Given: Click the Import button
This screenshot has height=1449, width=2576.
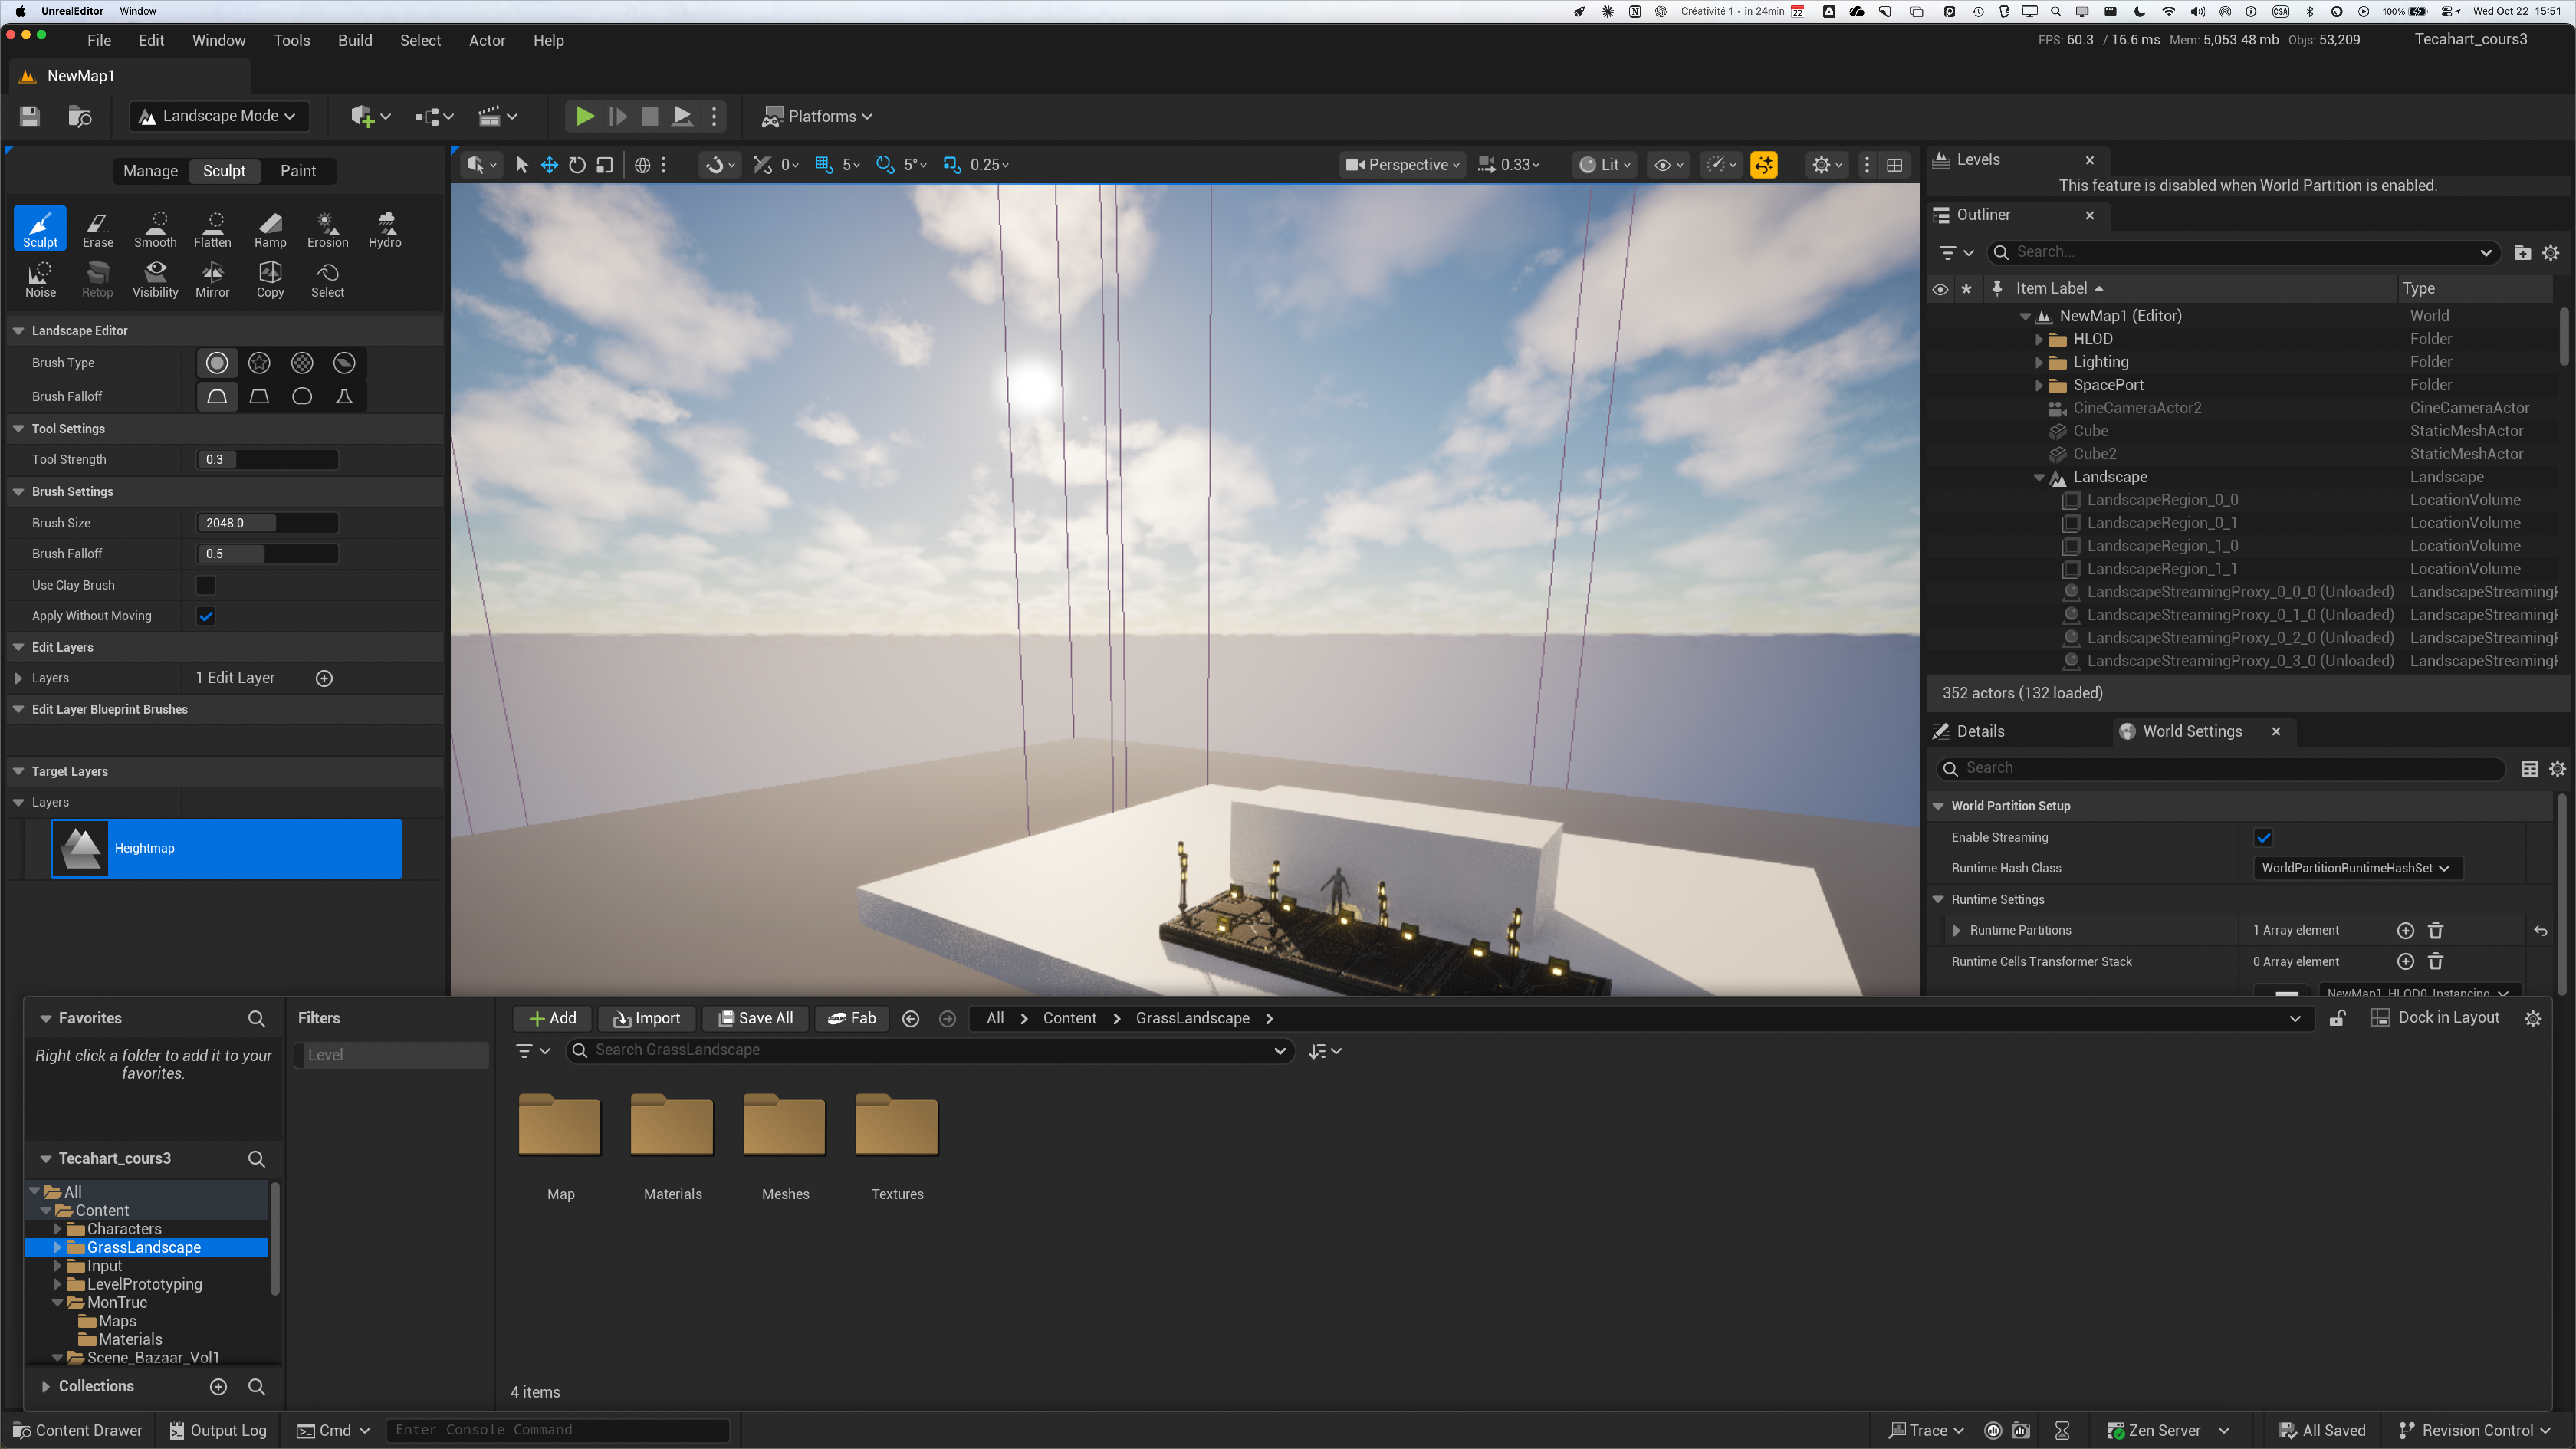Looking at the screenshot, I should click(647, 1018).
